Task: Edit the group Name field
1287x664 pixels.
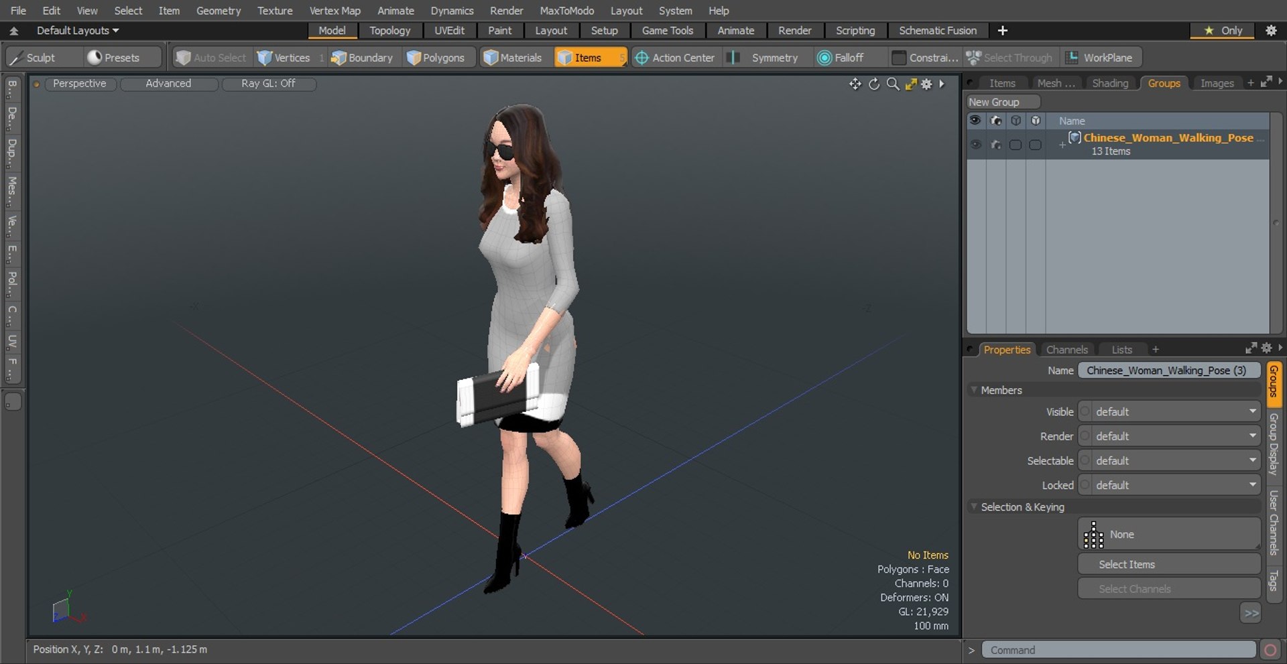Action: 1170,371
